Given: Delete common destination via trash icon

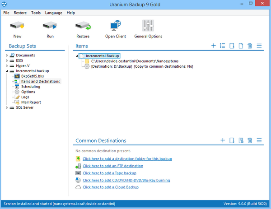Looking at the screenshot, I should tap(250, 140).
